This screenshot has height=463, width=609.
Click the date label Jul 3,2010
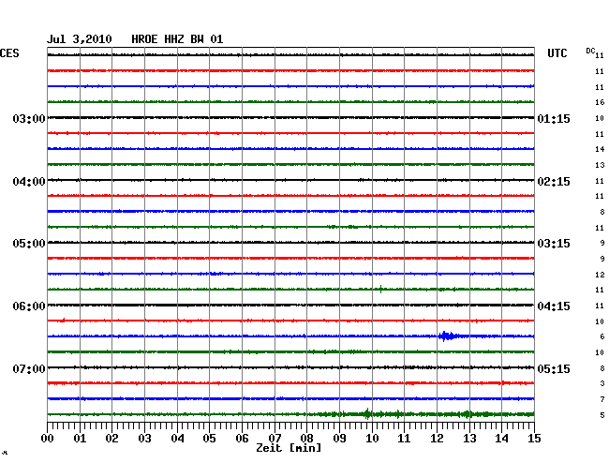pyautogui.click(x=80, y=39)
